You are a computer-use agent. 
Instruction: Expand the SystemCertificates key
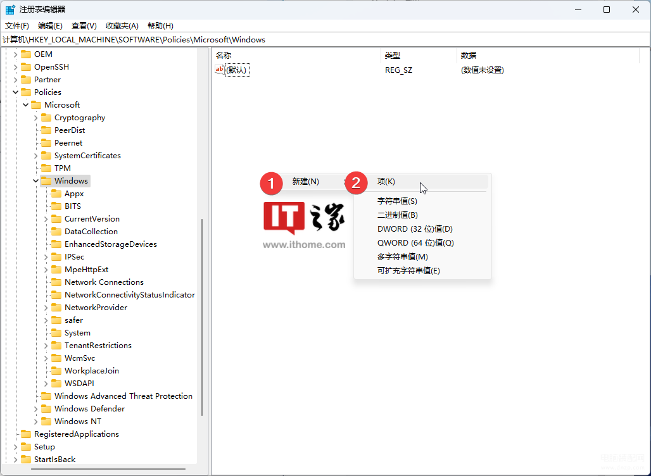point(35,156)
